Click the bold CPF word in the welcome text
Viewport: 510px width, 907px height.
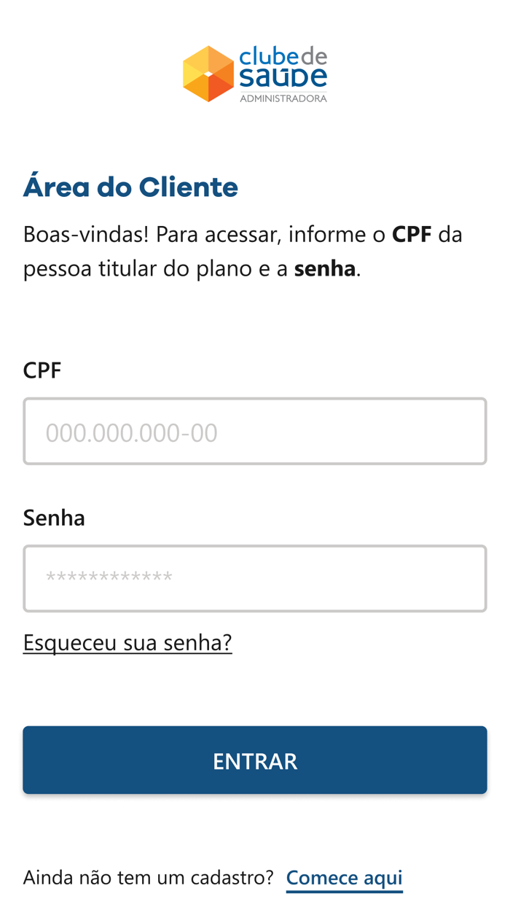tap(410, 233)
